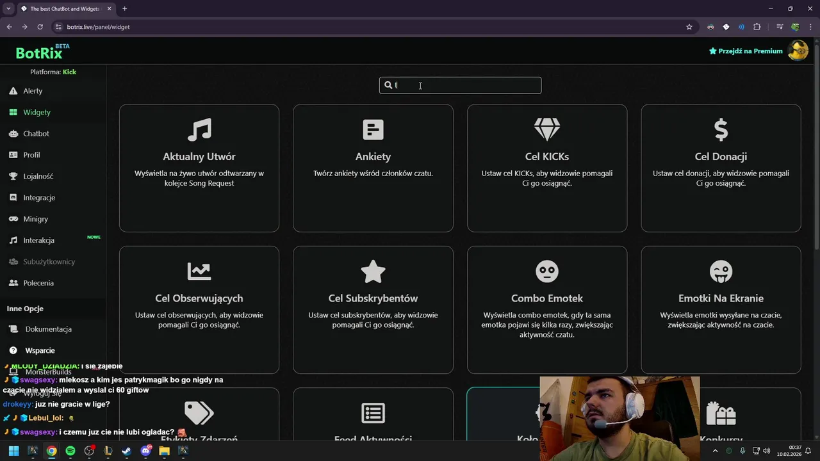
Task: Click the Wsparcie question mark icon
Action: (x=13, y=350)
